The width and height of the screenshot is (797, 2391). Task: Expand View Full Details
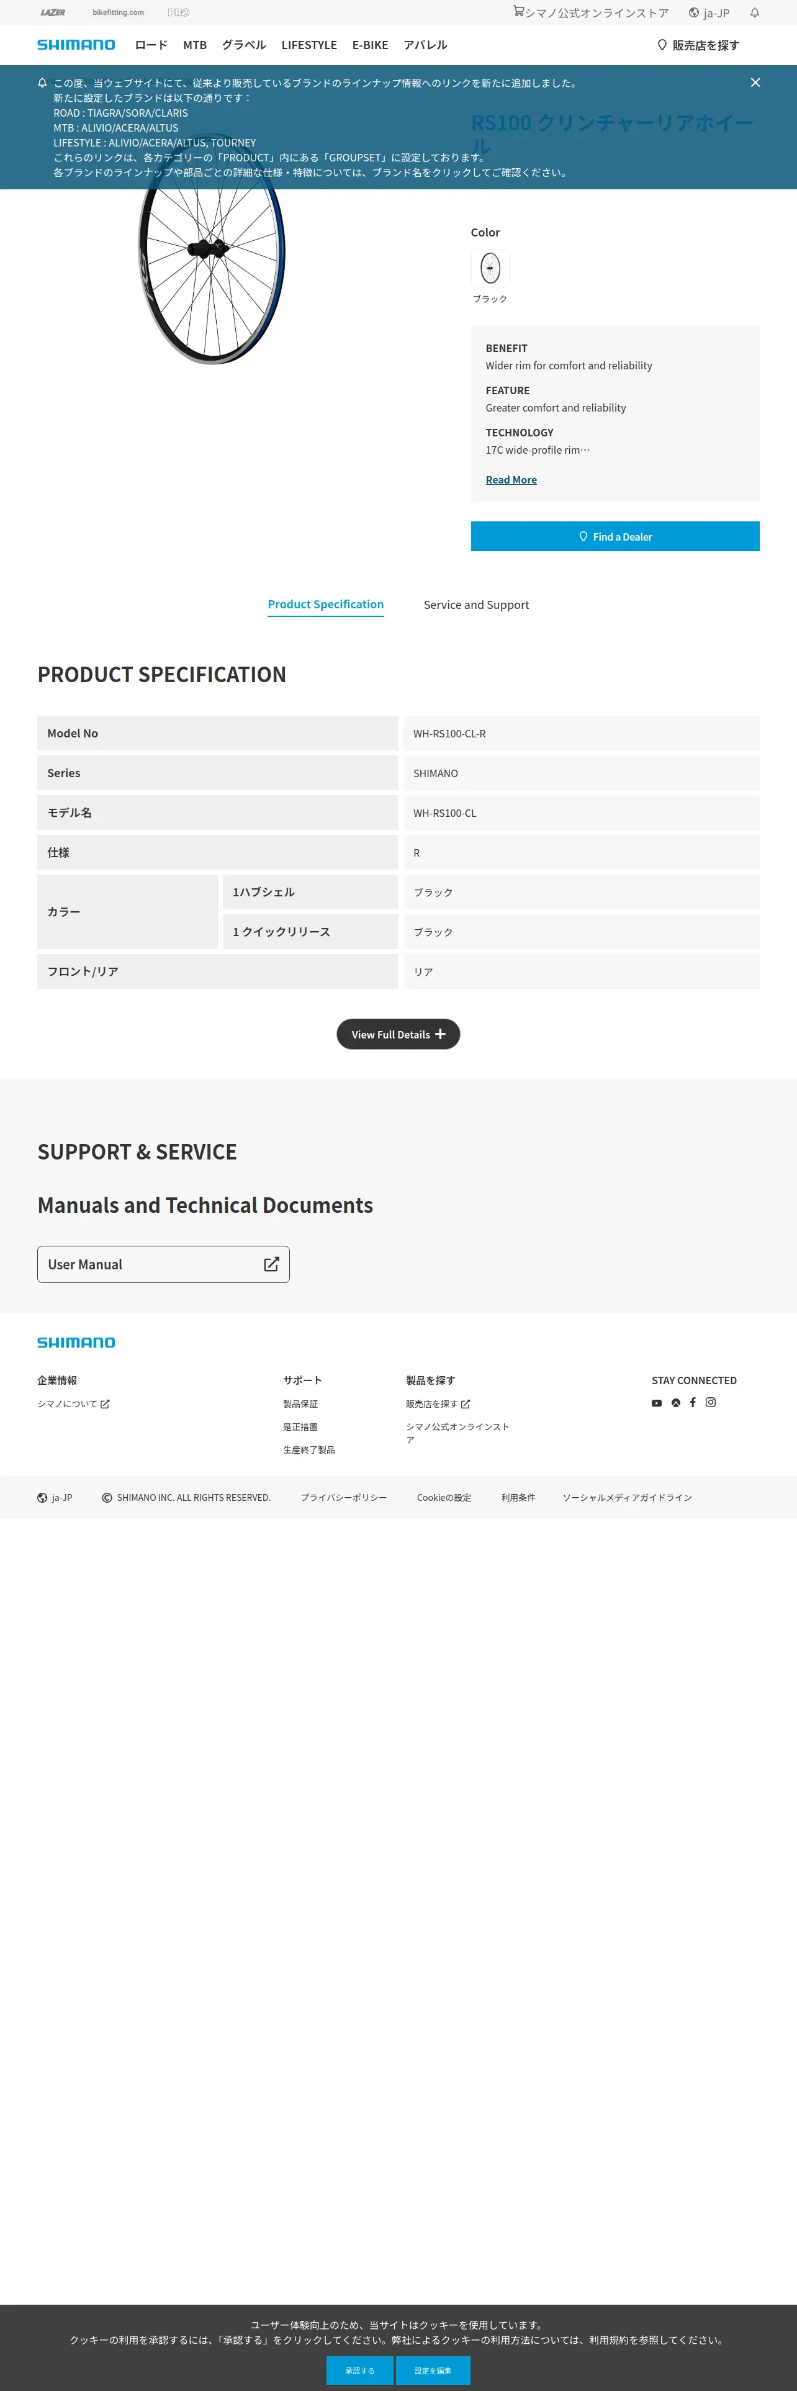(x=398, y=1034)
